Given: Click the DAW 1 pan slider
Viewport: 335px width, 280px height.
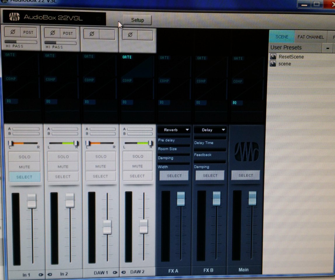Looking at the screenshot, I should click(100, 143).
